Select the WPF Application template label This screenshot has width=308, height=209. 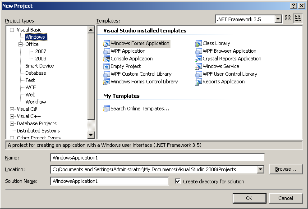(128, 51)
